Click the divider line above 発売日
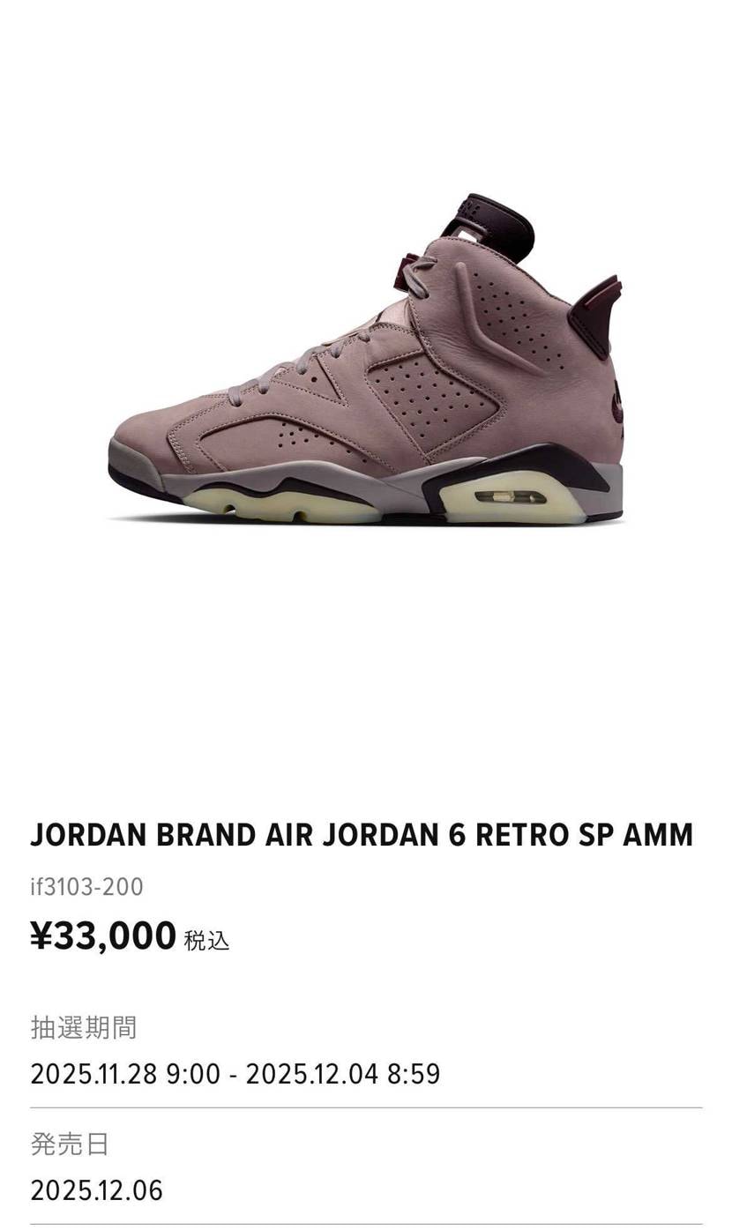 click(366, 1107)
